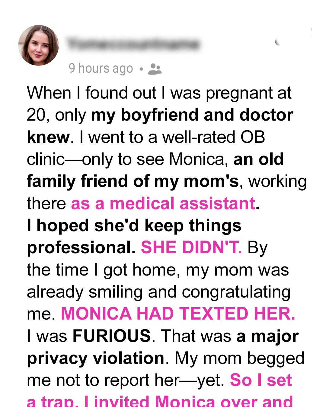326x407 pixels.
Task: Click bold phrase "privacy violation"
Action: click(x=96, y=358)
